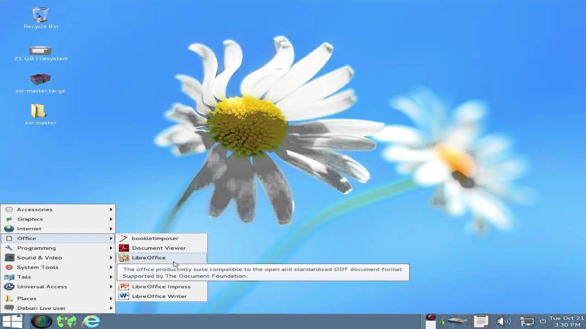Click the speaker volume tray icon

tap(504, 321)
